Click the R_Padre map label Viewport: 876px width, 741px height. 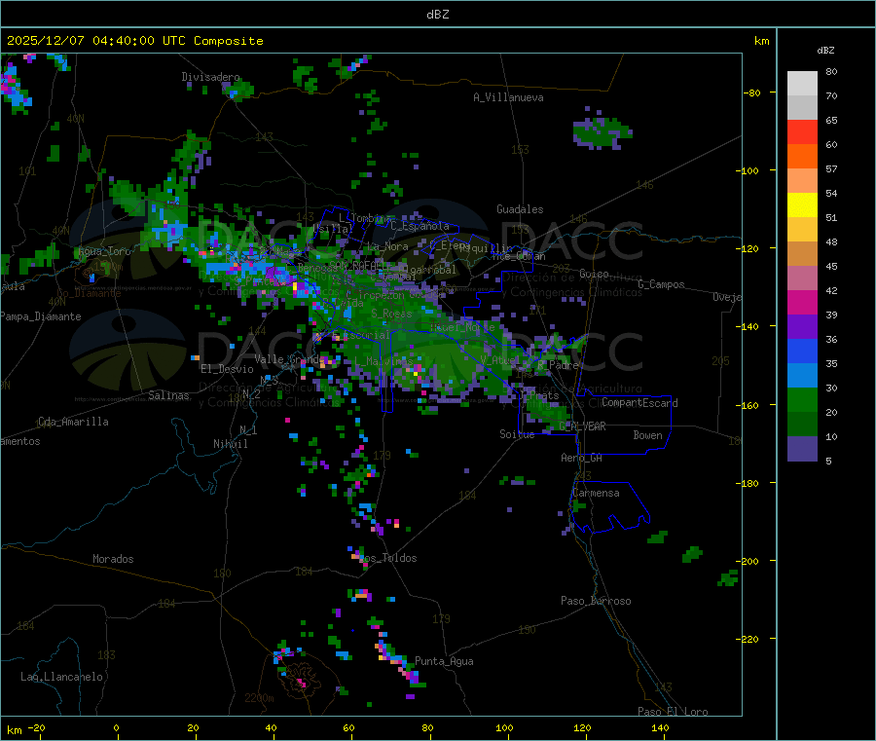[558, 365]
